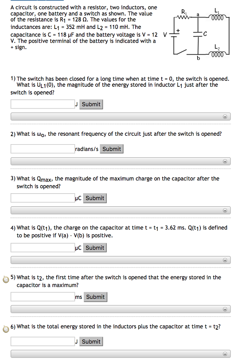Click the ms answer field for question 5
Image resolution: width=237 pixels, height=361 pixels.
coord(42,296)
